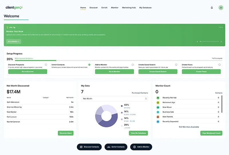Open the JJ user avatar menu
This screenshot has height=155, width=229.
pos(221,8)
